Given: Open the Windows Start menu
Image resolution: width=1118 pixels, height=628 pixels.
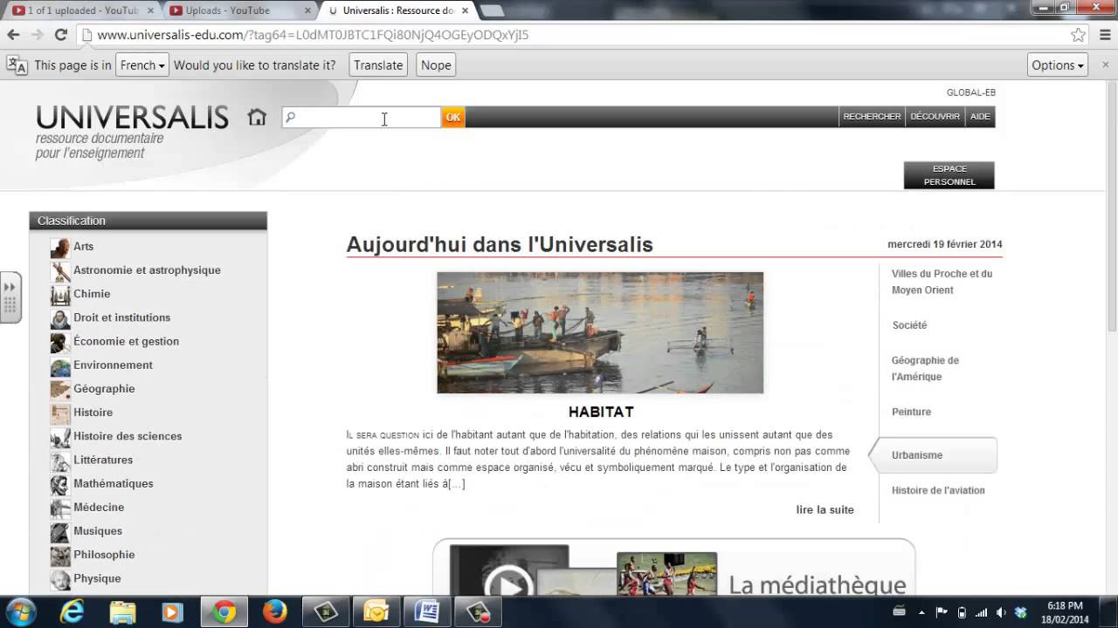Looking at the screenshot, I should tap(20, 612).
